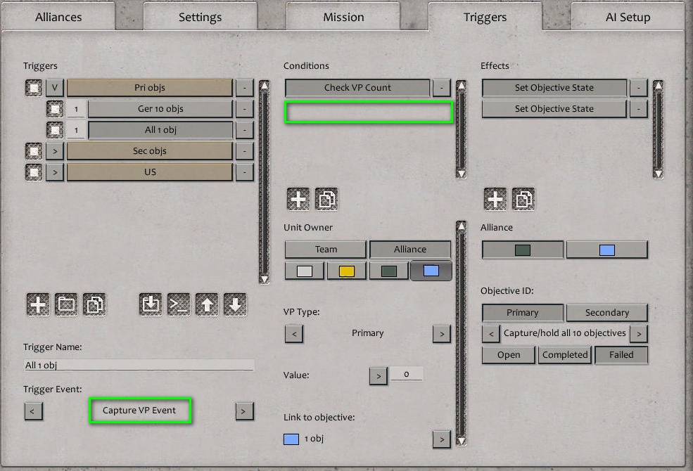Duplicate the selected effect
Screen dimensions: 693x471
[523, 199]
